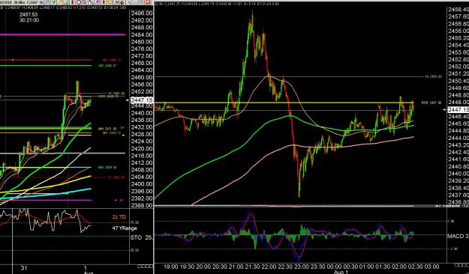Click the small squares at left chart's bottom-right
The width and height of the screenshot is (469, 274).
coord(146,266)
